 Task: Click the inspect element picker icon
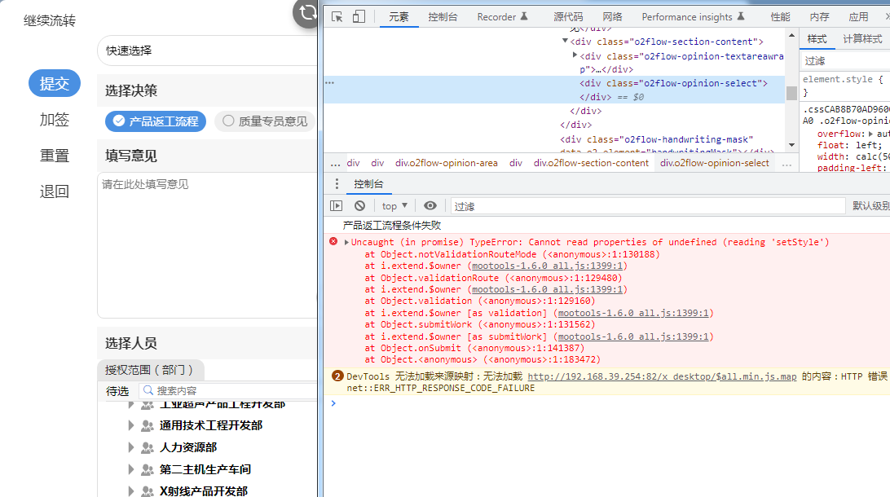click(337, 16)
